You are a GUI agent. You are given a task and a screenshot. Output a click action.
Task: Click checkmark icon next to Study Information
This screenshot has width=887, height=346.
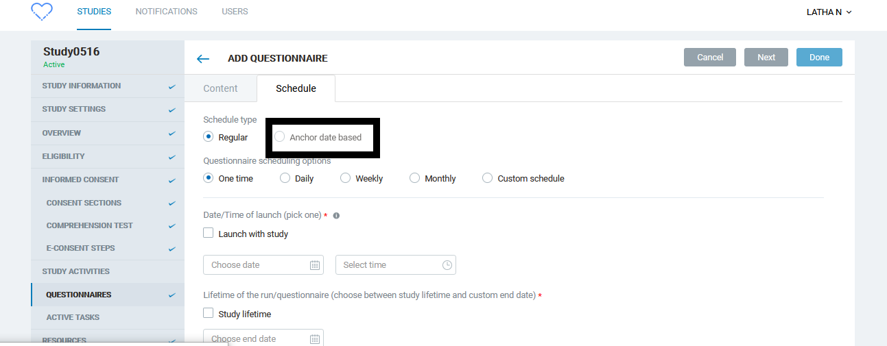pos(172,87)
